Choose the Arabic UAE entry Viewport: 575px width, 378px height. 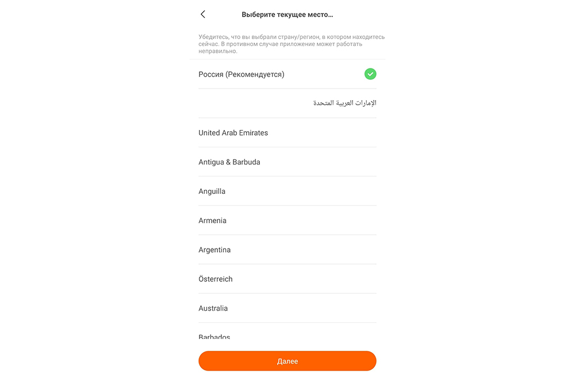pyautogui.click(x=287, y=103)
